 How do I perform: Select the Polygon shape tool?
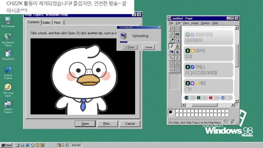(x=177, y=64)
